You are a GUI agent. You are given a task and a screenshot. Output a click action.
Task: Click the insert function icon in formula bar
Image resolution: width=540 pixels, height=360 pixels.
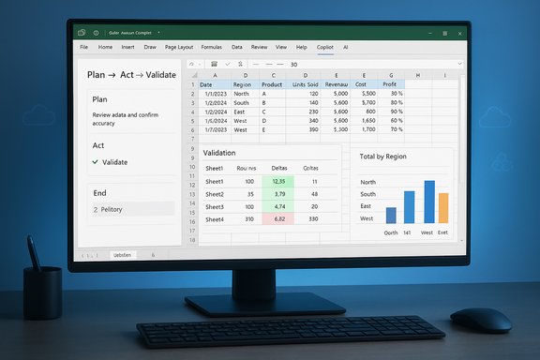point(240,64)
